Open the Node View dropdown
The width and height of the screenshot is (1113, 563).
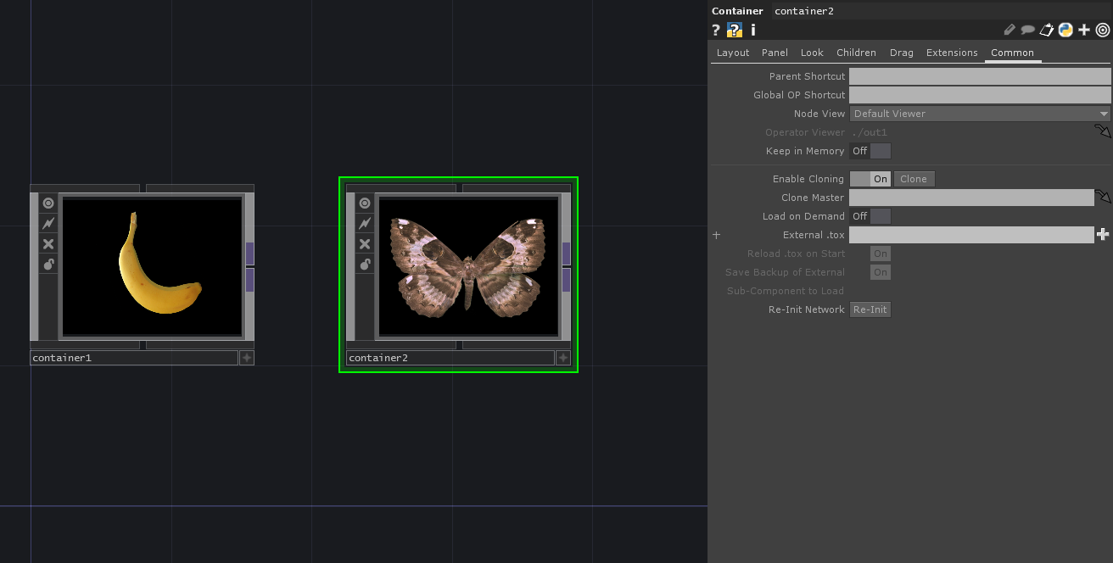[x=979, y=113]
